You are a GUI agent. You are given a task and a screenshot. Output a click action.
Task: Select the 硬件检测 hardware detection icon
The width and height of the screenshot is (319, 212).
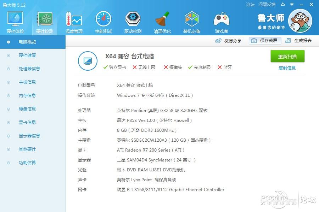pyautogui.click(x=45, y=19)
